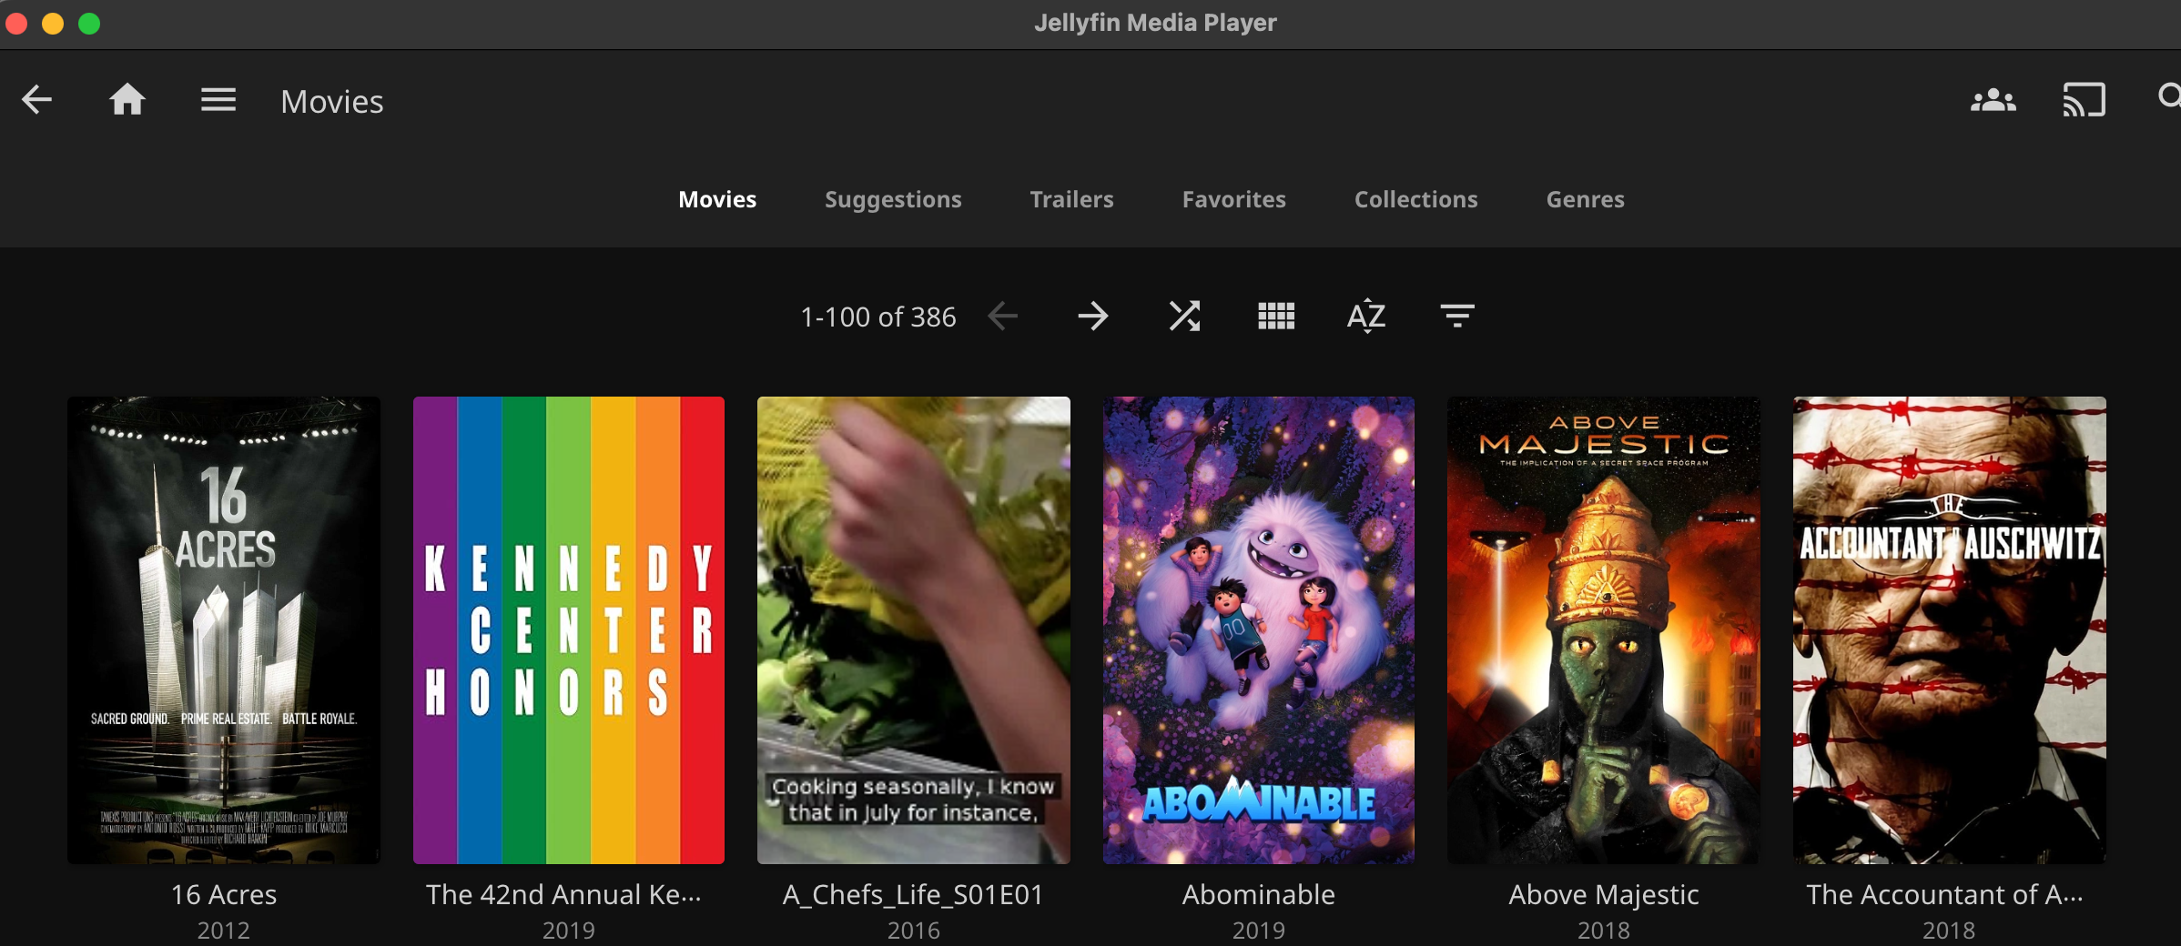Open the Abominable movie poster
Screen dimensions: 2181x946
[1259, 629]
